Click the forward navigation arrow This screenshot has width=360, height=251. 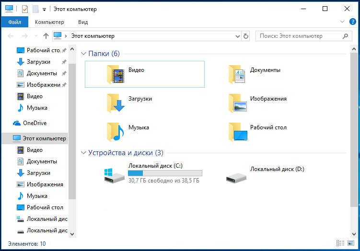24,36
